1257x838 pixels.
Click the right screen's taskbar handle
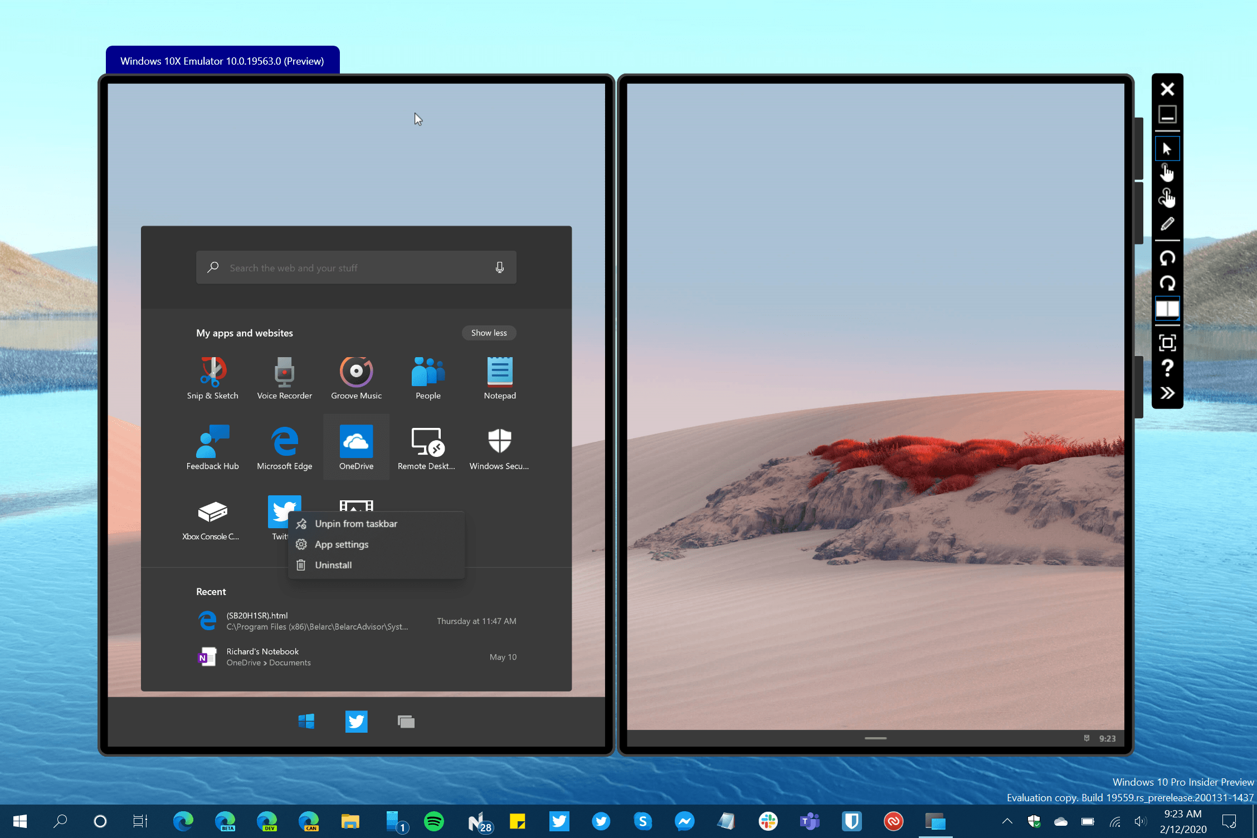875,738
